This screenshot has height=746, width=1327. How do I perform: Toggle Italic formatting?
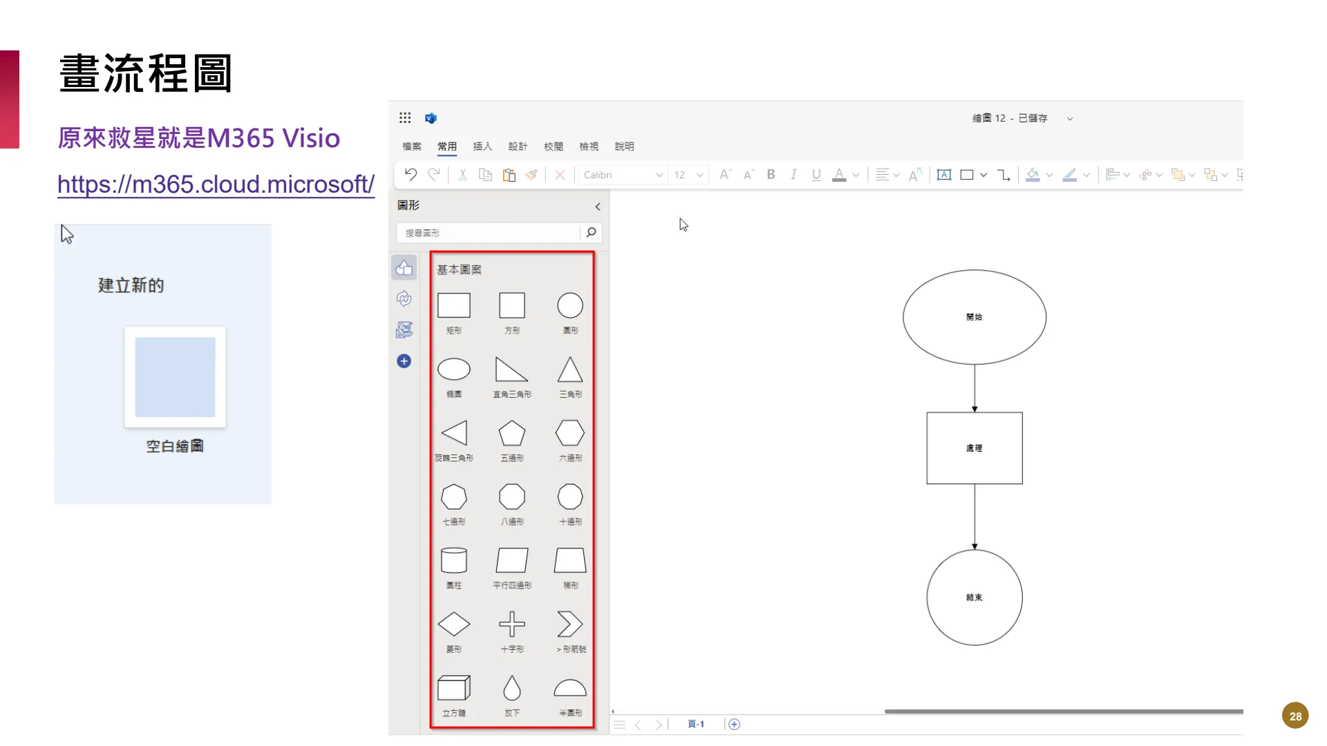[793, 175]
